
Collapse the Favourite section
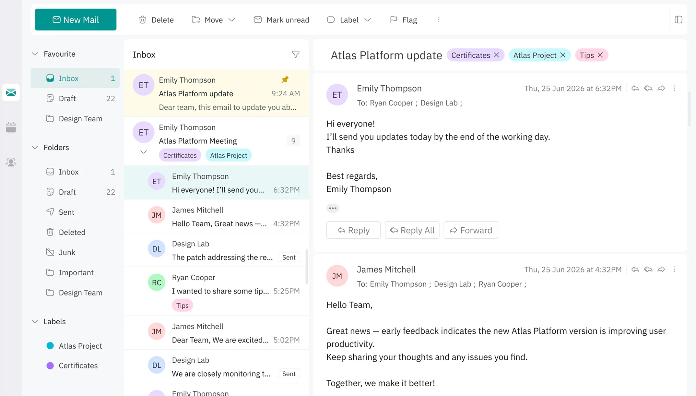point(35,54)
